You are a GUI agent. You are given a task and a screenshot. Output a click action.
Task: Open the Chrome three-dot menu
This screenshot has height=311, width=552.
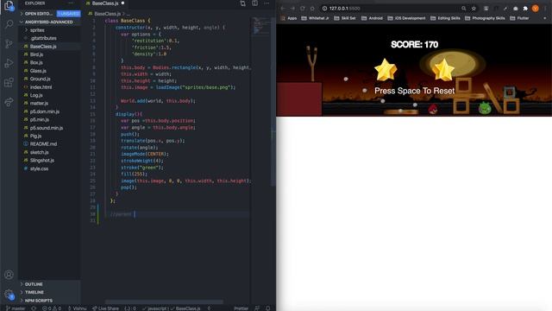[x=545, y=9]
